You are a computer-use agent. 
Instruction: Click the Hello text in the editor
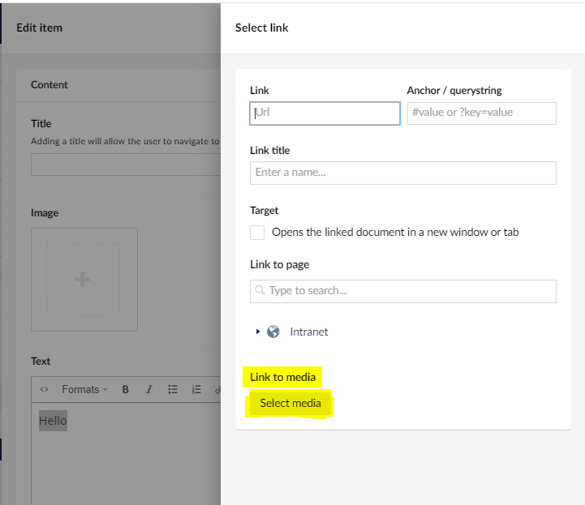coord(53,421)
